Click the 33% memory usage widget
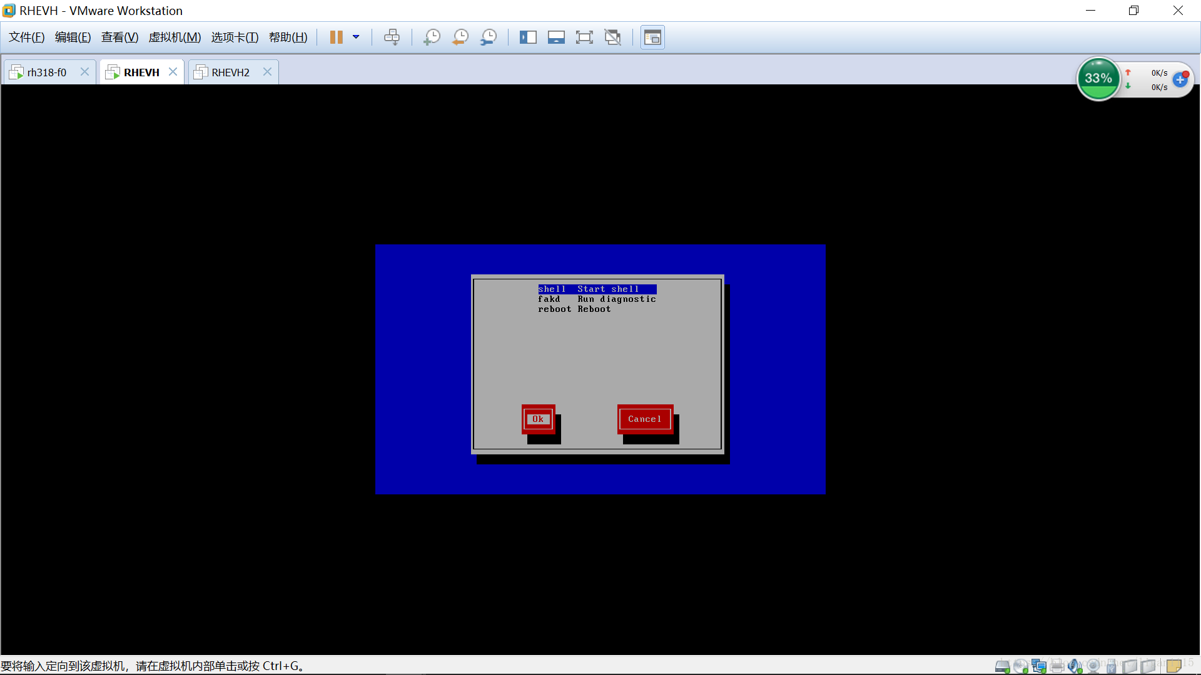 [1098, 79]
